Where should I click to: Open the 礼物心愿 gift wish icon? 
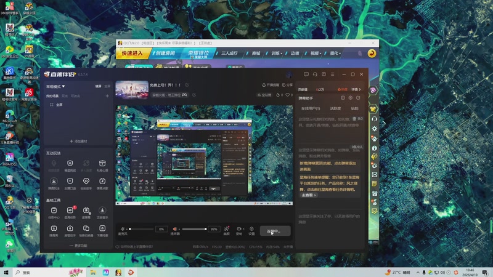click(102, 163)
